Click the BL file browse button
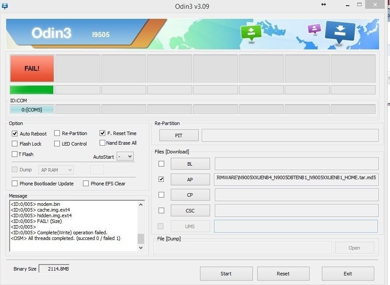 pos(190,164)
